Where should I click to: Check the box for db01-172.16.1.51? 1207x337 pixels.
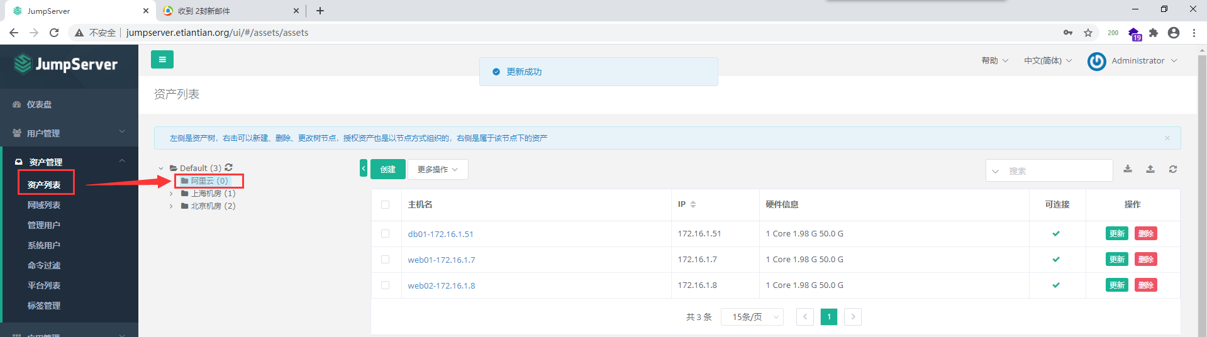(386, 233)
